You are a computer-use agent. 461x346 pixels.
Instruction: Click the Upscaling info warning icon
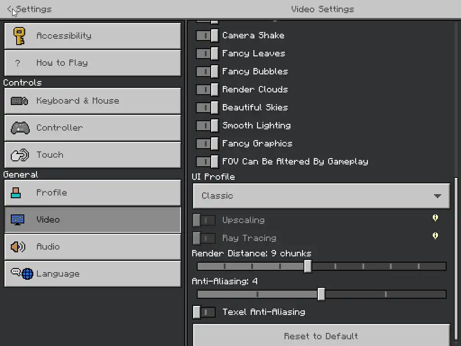[435, 218]
